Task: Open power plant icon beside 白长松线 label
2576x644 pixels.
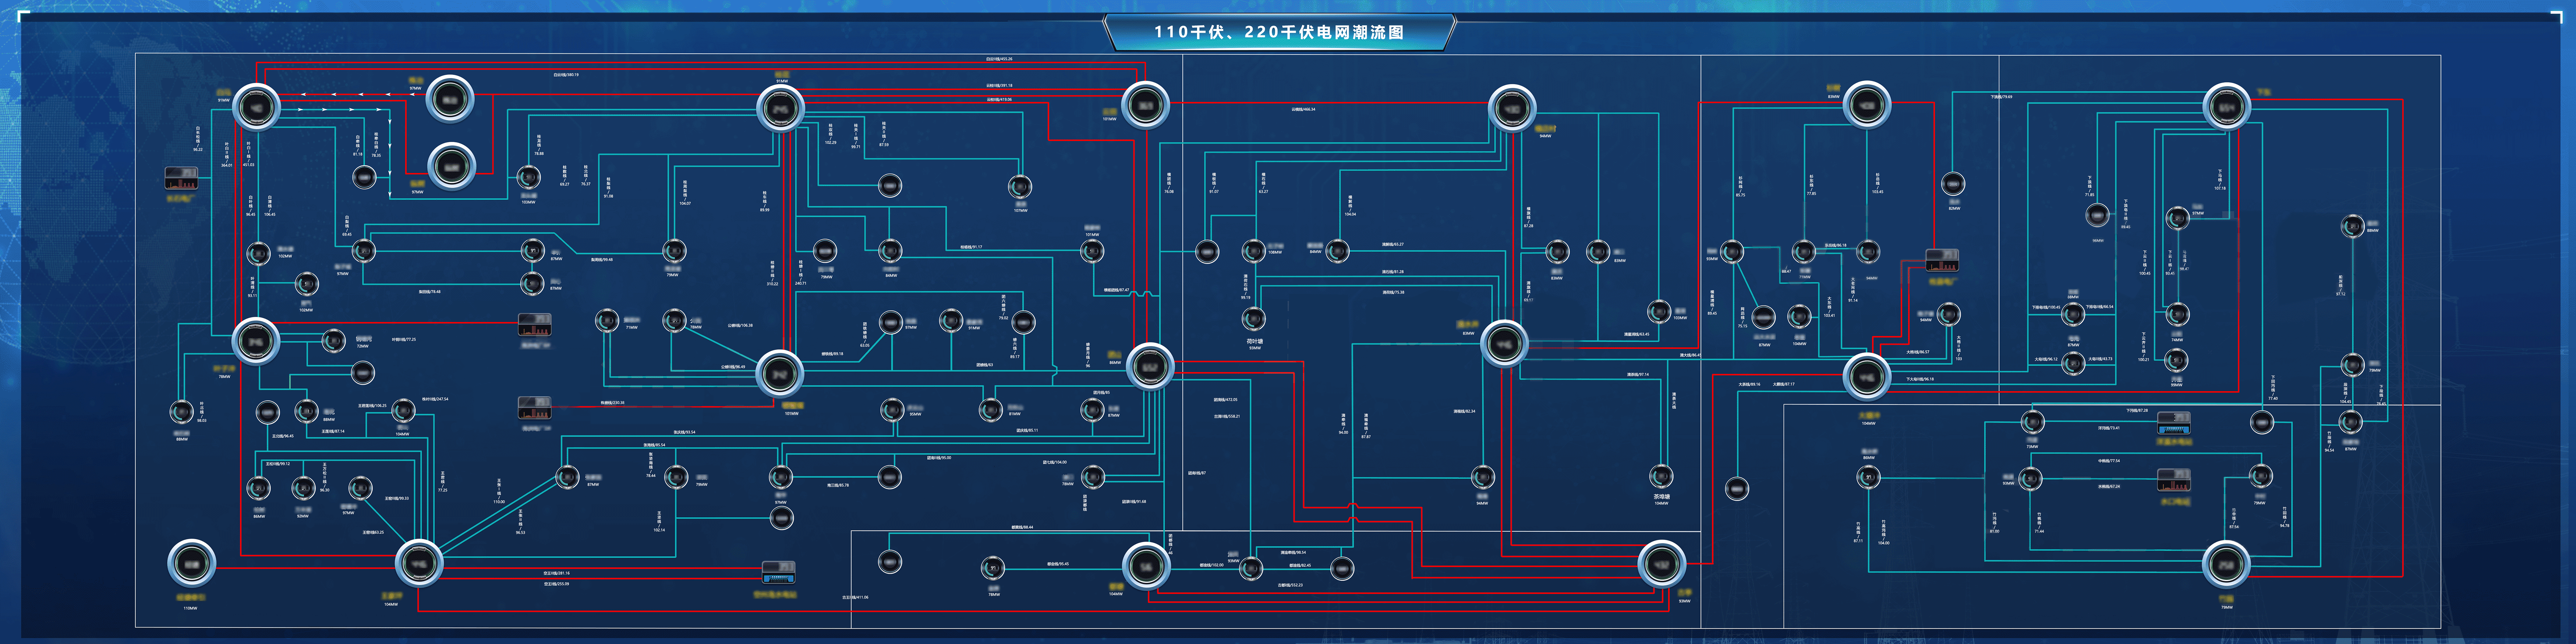Action: 181,179
